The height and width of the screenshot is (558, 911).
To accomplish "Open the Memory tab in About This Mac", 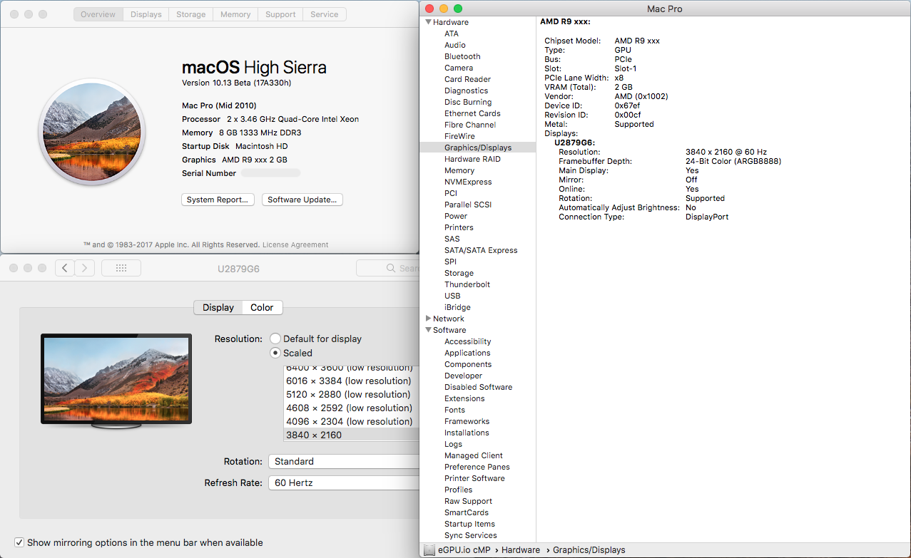I will pyautogui.click(x=235, y=14).
